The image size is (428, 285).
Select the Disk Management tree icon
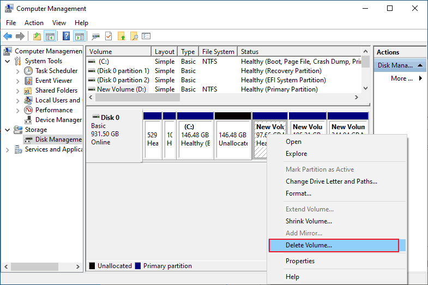[x=28, y=140]
